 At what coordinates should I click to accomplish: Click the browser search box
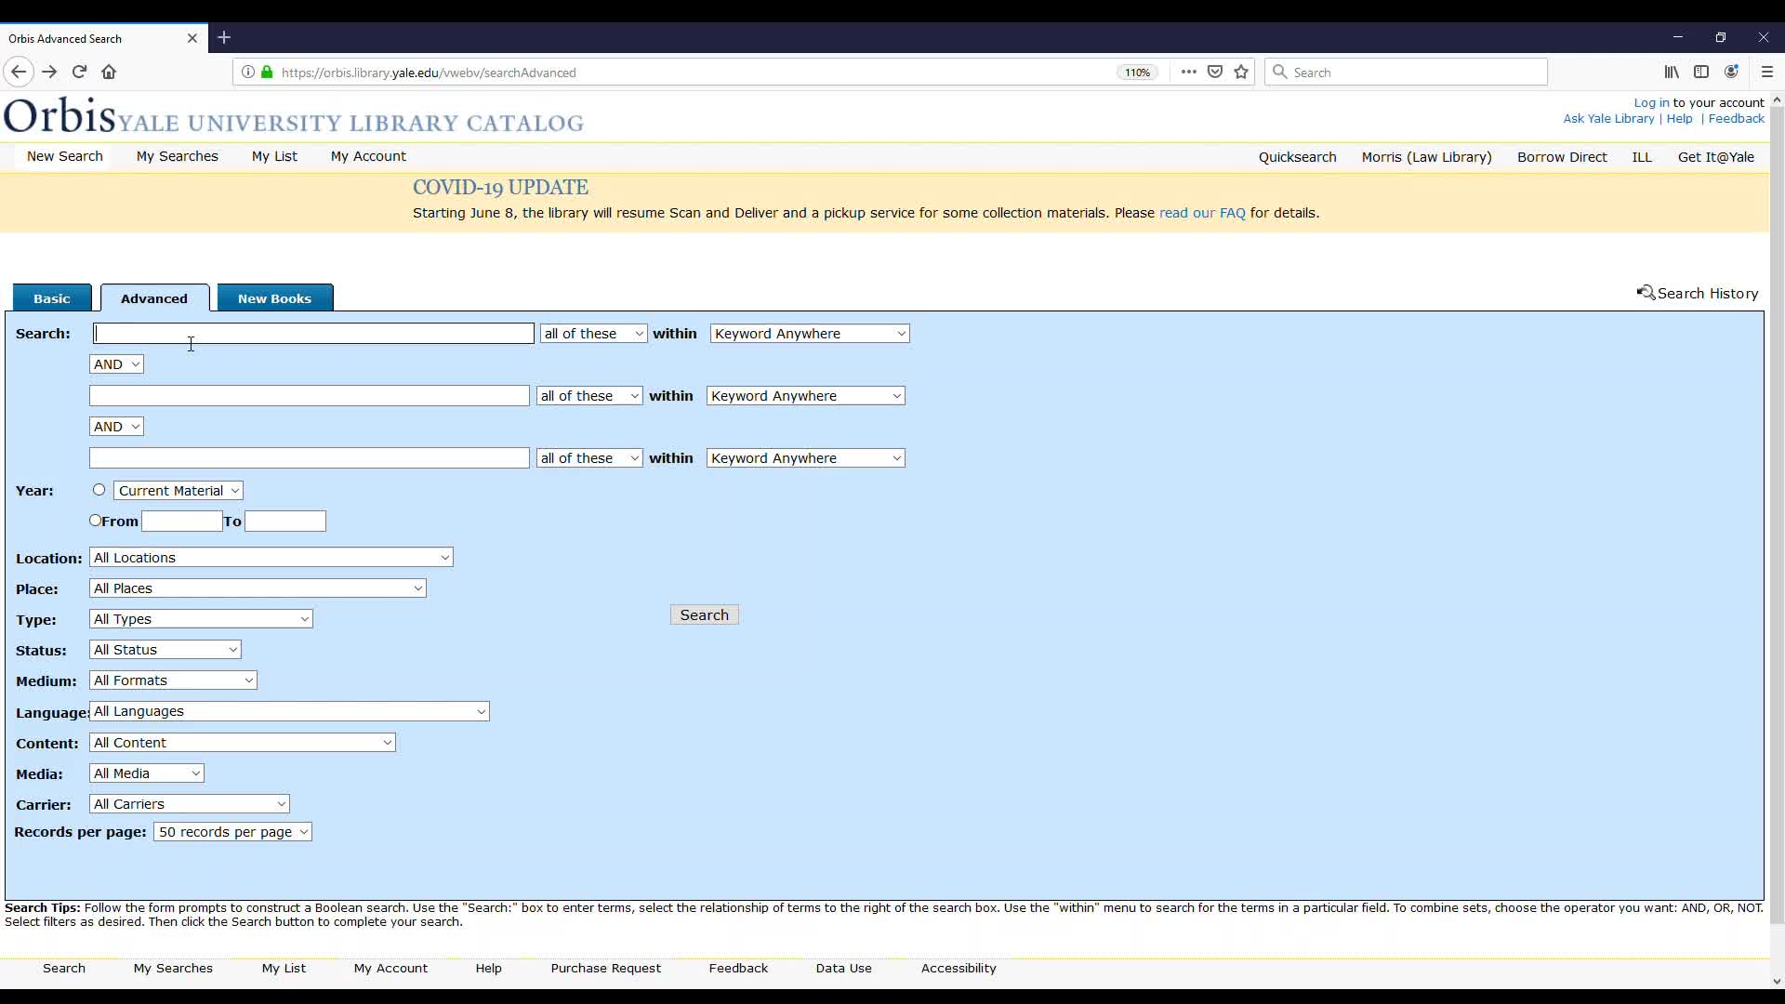pyautogui.click(x=1406, y=72)
